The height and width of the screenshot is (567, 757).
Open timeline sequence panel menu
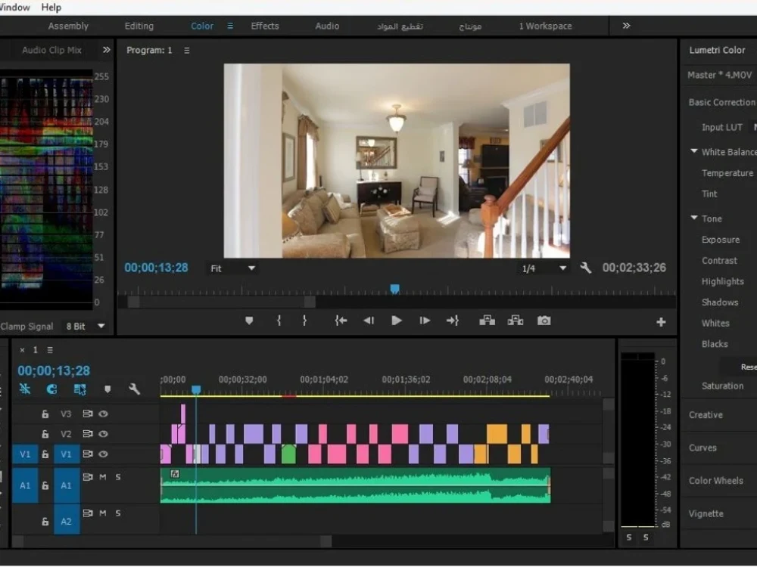pyautogui.click(x=50, y=350)
